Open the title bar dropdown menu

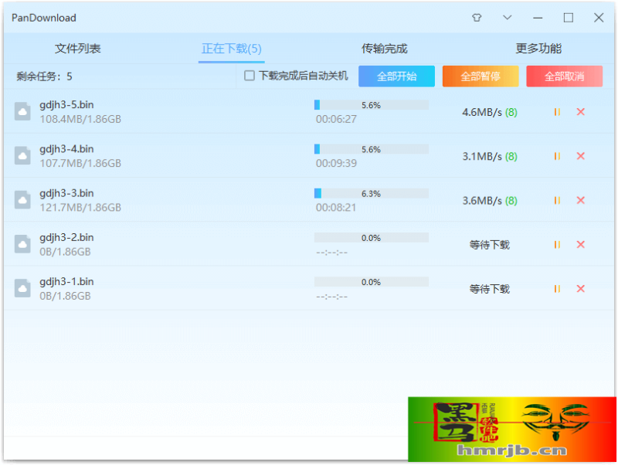[x=507, y=17]
